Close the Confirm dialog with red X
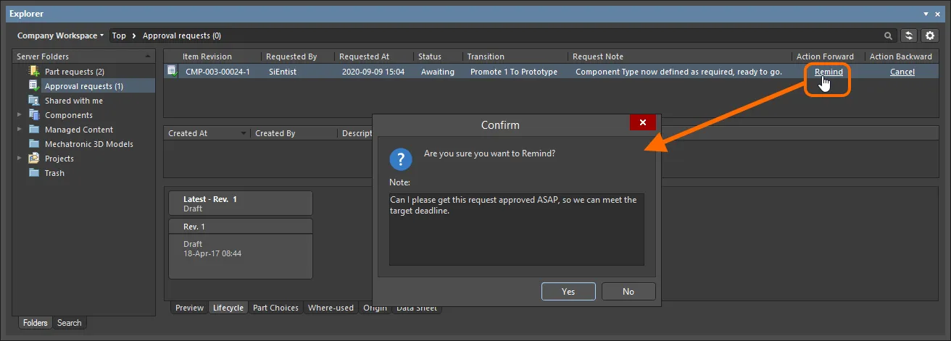The width and height of the screenshot is (951, 341). [x=643, y=123]
